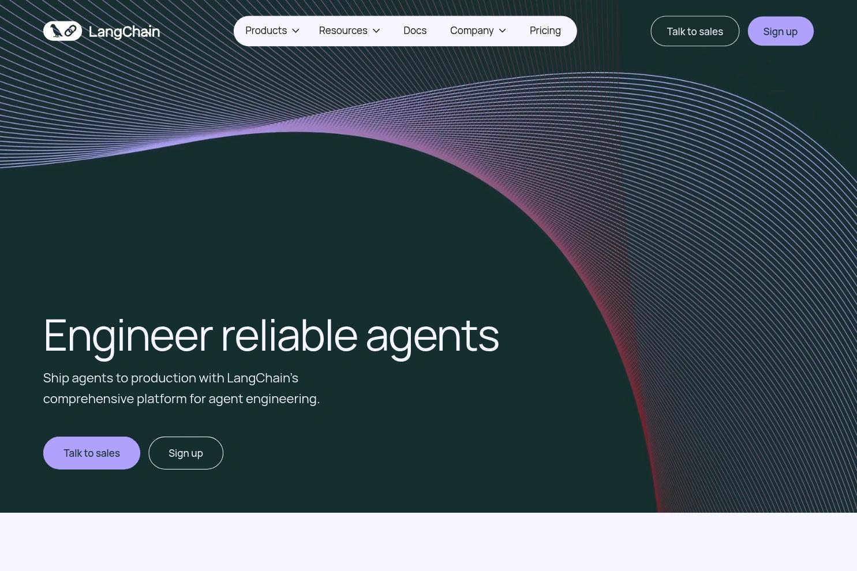Expand the chevron next to Products
The image size is (857, 571).
tap(295, 31)
